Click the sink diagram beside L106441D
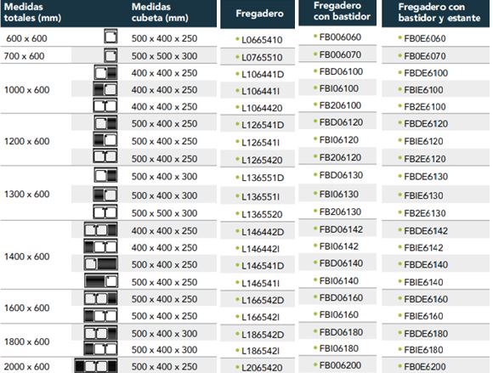 point(105,72)
